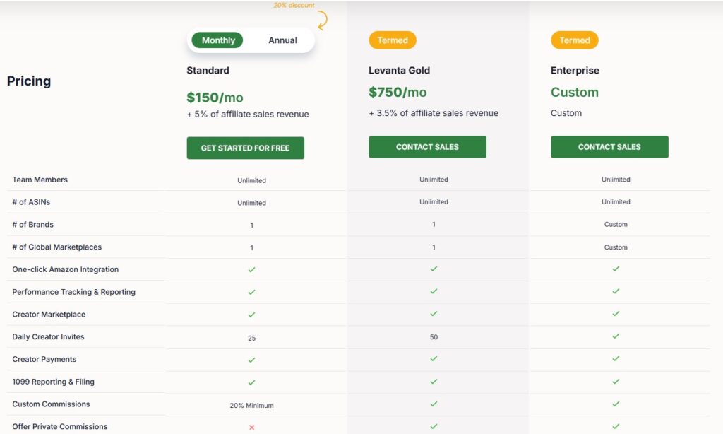Click the Get Started For Free button
This screenshot has width=723, height=434.
point(245,148)
